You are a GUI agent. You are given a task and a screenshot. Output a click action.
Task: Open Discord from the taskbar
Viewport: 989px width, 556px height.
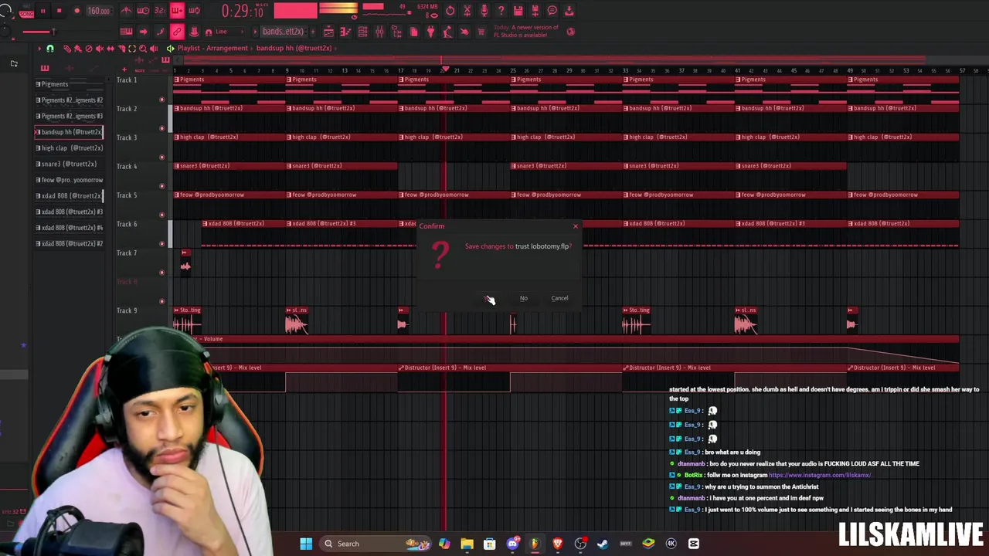pos(512,544)
